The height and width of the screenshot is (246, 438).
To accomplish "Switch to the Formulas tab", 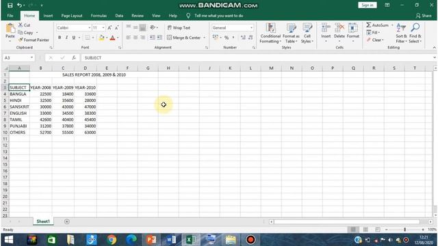I will [x=99, y=16].
